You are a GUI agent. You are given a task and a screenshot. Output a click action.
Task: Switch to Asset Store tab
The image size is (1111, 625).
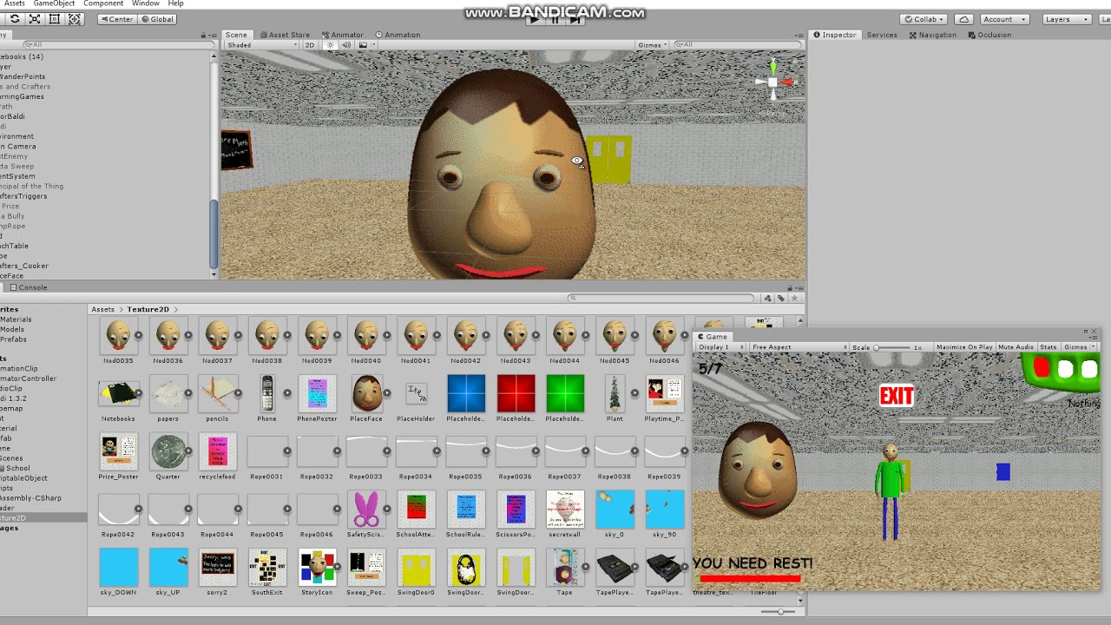[284, 35]
